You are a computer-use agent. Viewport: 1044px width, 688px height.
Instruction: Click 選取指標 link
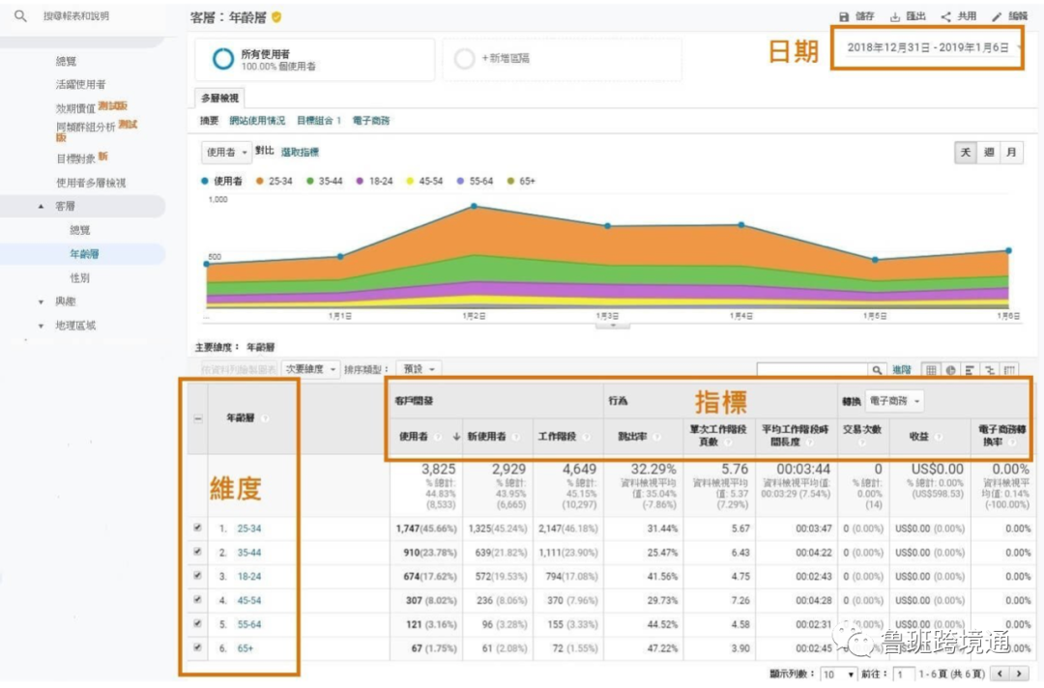tap(300, 153)
